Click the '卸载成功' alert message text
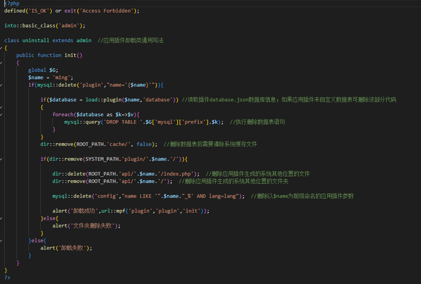Viewport: 421px width, 284px height. coord(84,211)
